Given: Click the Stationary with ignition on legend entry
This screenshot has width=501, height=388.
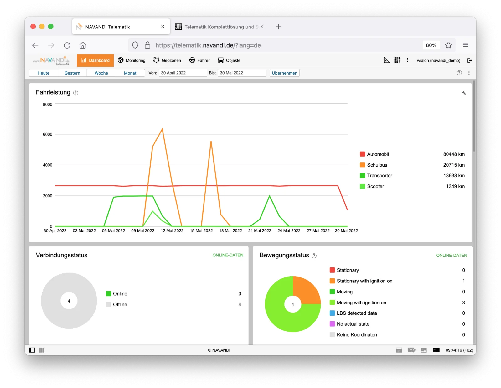Looking at the screenshot, I should 397,281.
